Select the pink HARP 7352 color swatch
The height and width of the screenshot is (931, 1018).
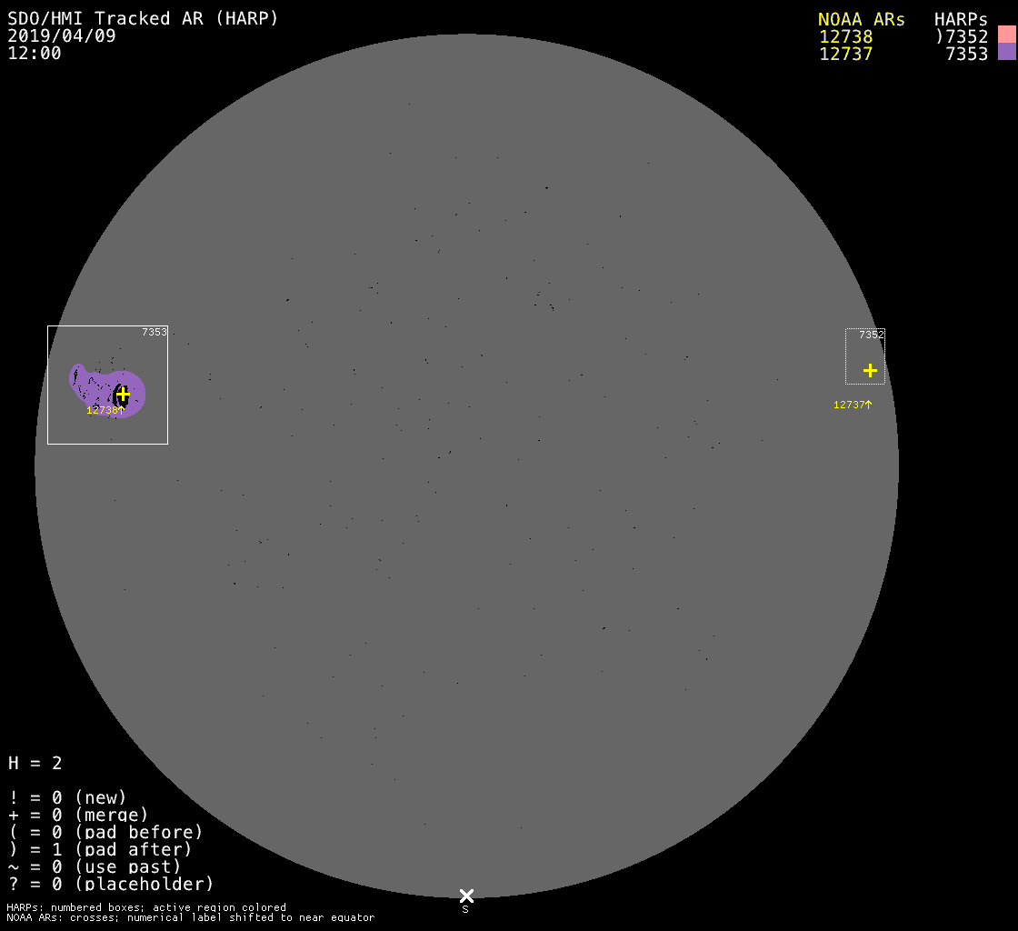pyautogui.click(x=1006, y=35)
